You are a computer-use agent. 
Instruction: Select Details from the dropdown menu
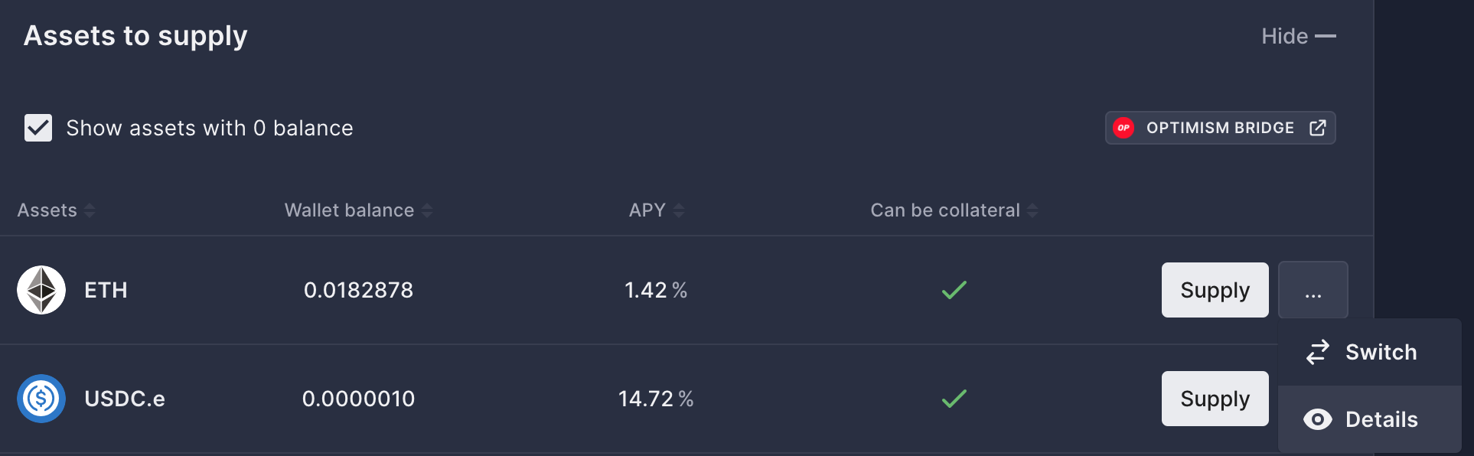pyautogui.click(x=1370, y=419)
